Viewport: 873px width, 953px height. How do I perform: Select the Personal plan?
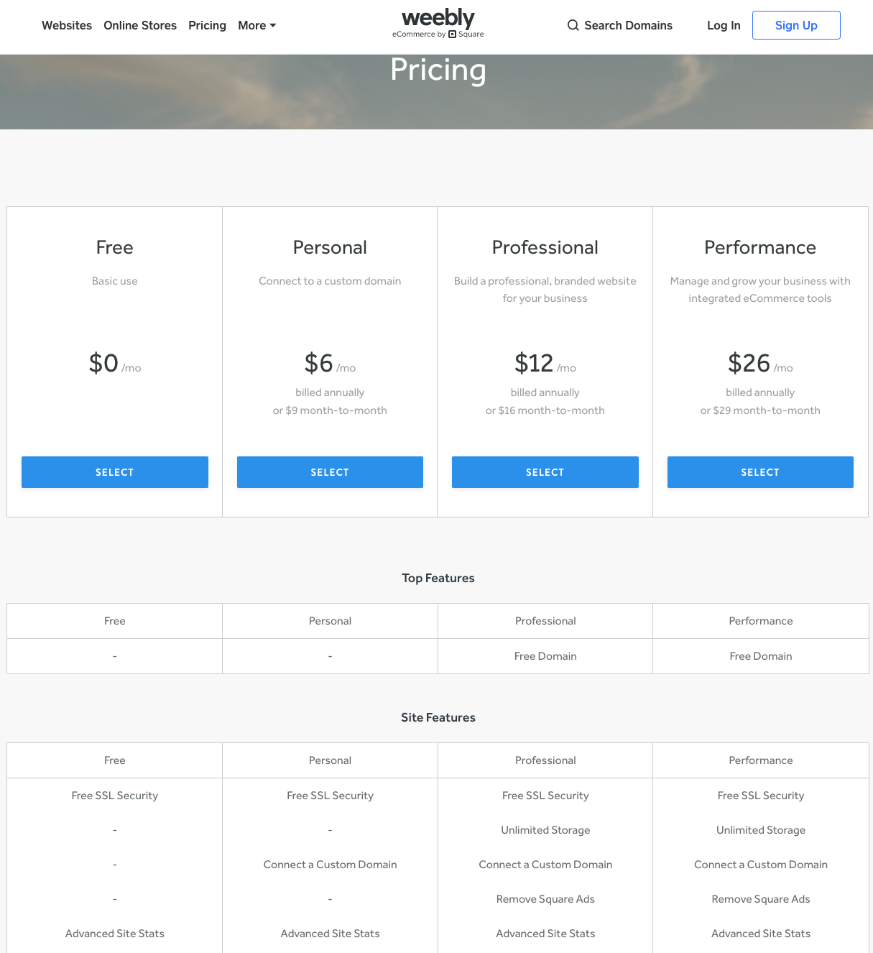[x=330, y=472]
